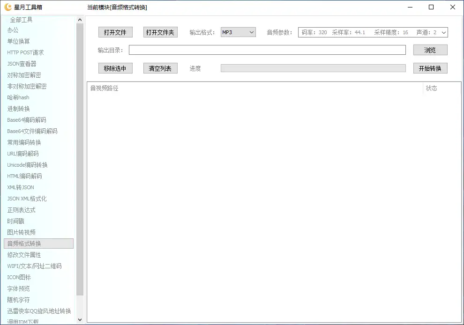Open the 正则表达式 tool
464x325 pixels.
pyautogui.click(x=21, y=210)
